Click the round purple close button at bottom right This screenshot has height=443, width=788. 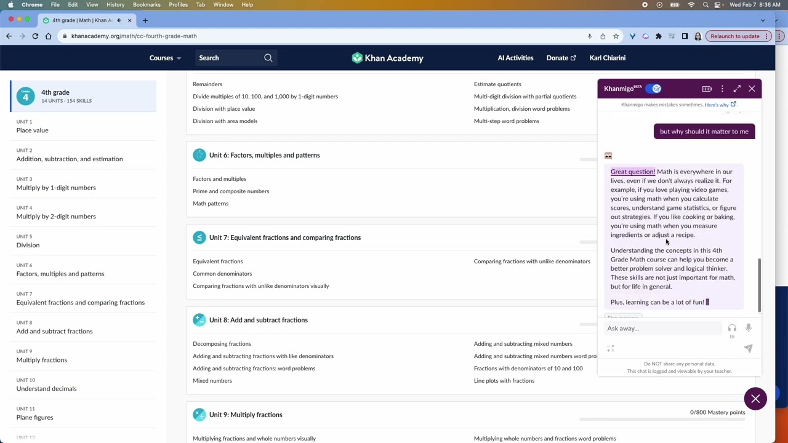click(755, 399)
